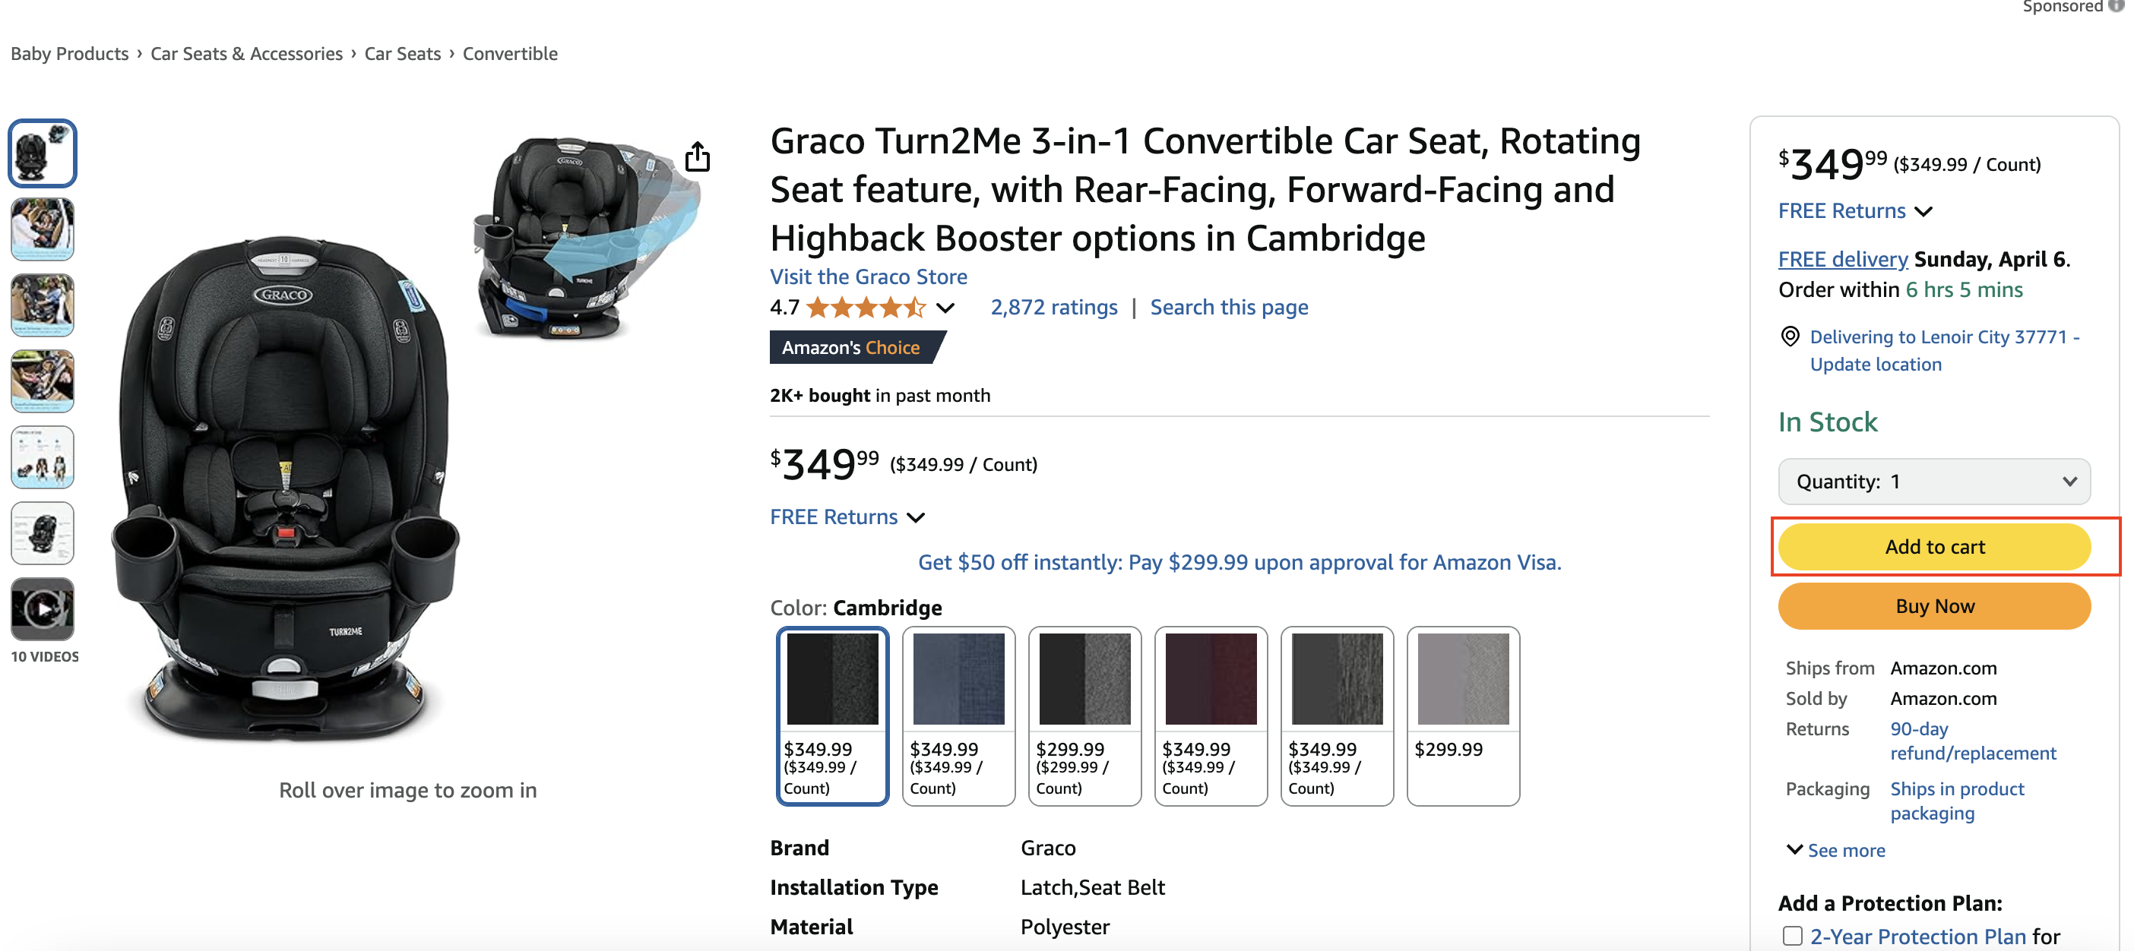Open the 2,872 ratings link

1054,308
